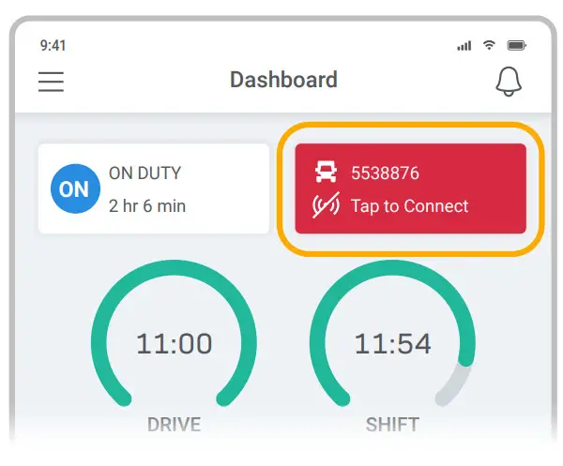Image resolution: width=563 pixels, height=466 pixels.
Task: Select vehicle number 5538876
Action: coord(385,173)
